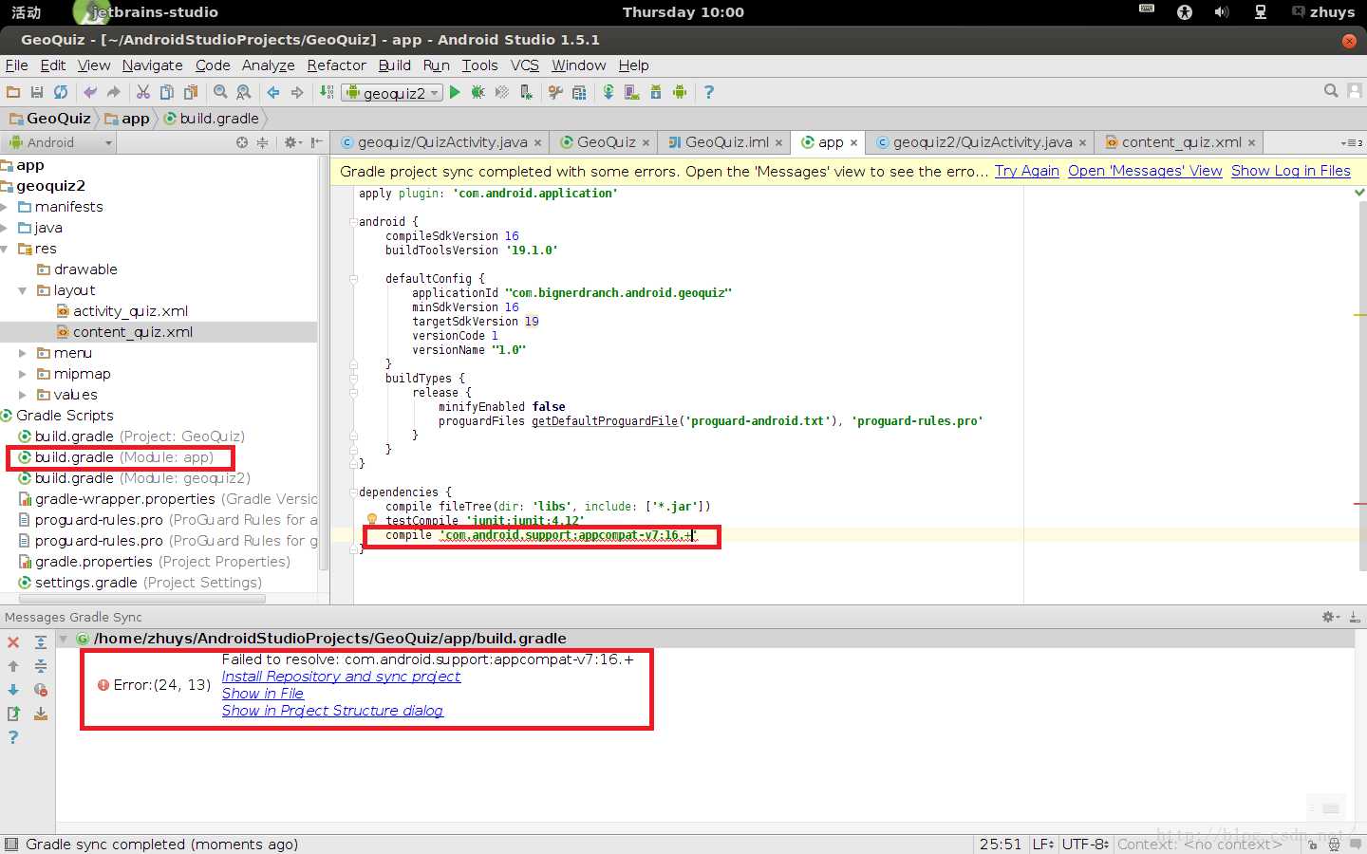Select build.gradle (Module: geoquiz2) in tree
The image size is (1367, 854).
click(142, 478)
